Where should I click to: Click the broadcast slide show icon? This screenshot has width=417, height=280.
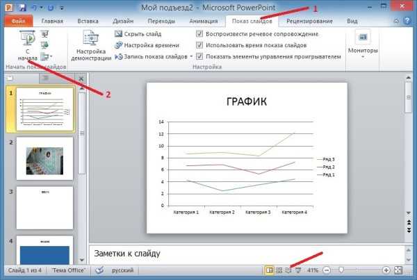pos(44,45)
